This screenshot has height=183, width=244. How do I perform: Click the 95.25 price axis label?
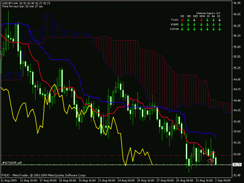click(237, 68)
